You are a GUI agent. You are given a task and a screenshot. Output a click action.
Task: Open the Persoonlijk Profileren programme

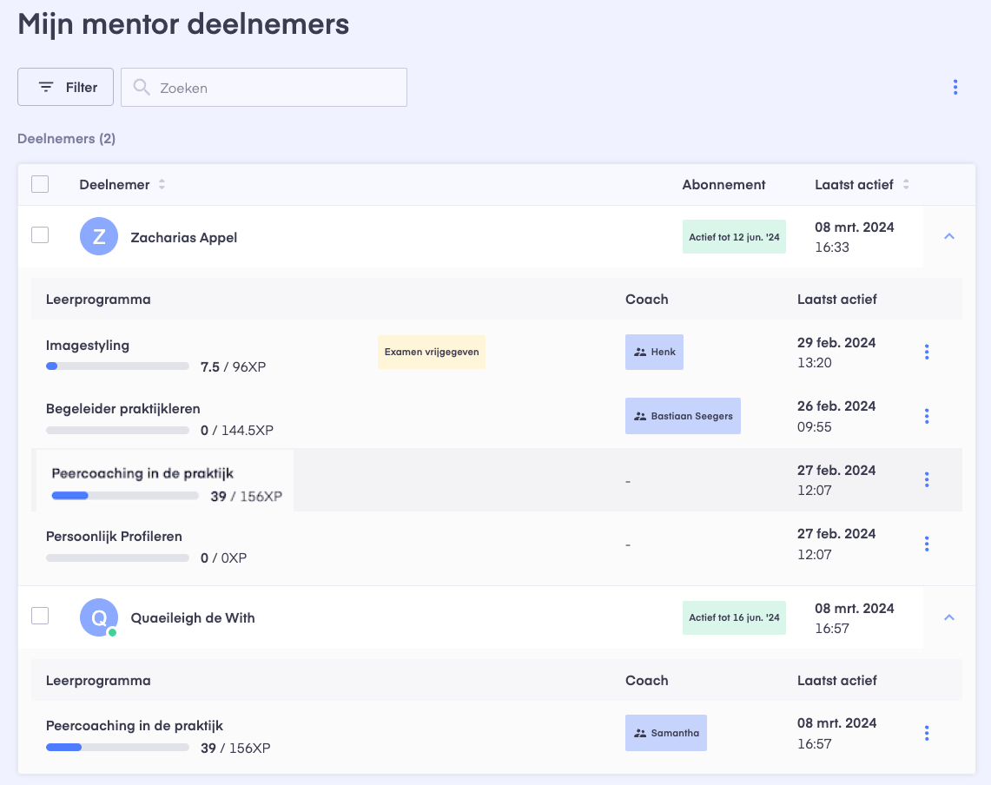click(x=115, y=537)
